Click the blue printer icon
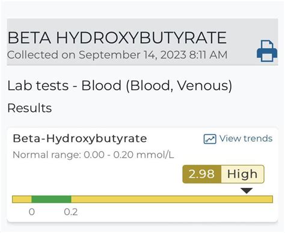Screen dimensions: 285x233 coord(267,51)
